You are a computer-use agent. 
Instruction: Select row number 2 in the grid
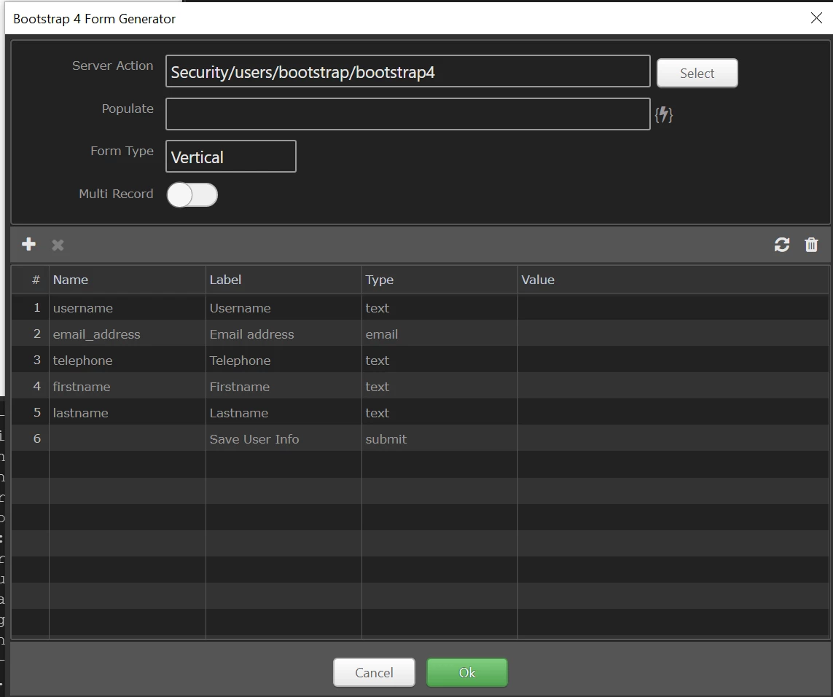pyautogui.click(x=31, y=334)
